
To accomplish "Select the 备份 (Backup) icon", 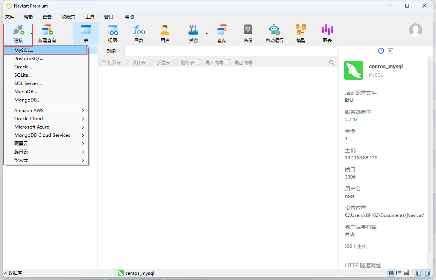I will click(248, 33).
